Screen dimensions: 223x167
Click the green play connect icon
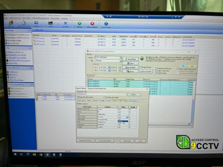click(x=79, y=23)
